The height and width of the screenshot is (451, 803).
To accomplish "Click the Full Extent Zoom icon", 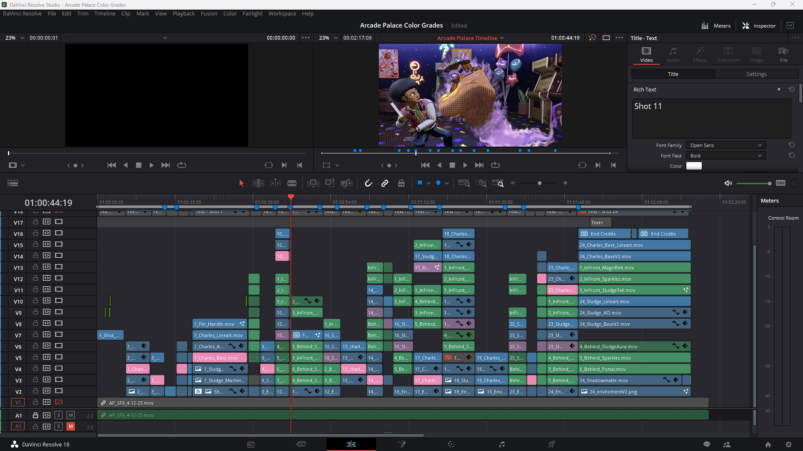I will click(464, 183).
